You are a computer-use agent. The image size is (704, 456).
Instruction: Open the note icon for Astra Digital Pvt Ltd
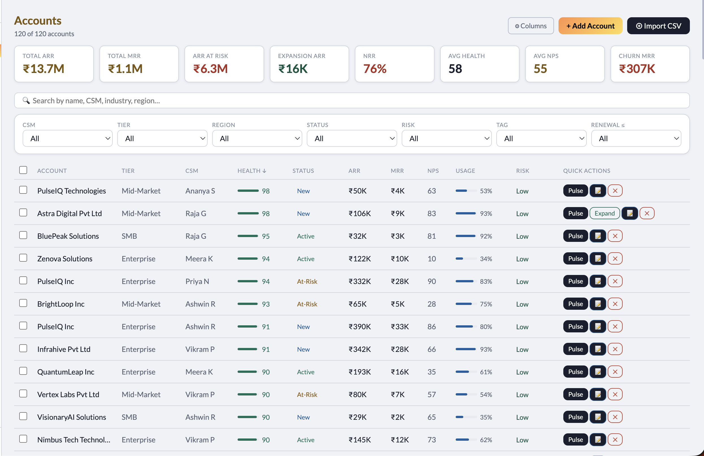(x=629, y=213)
